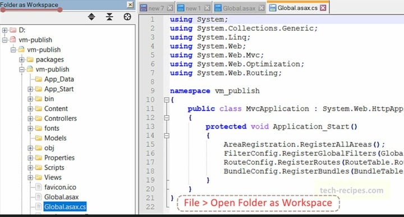404x217 pixels.
Task: Expand the D: drive node
Action: coord(4,30)
